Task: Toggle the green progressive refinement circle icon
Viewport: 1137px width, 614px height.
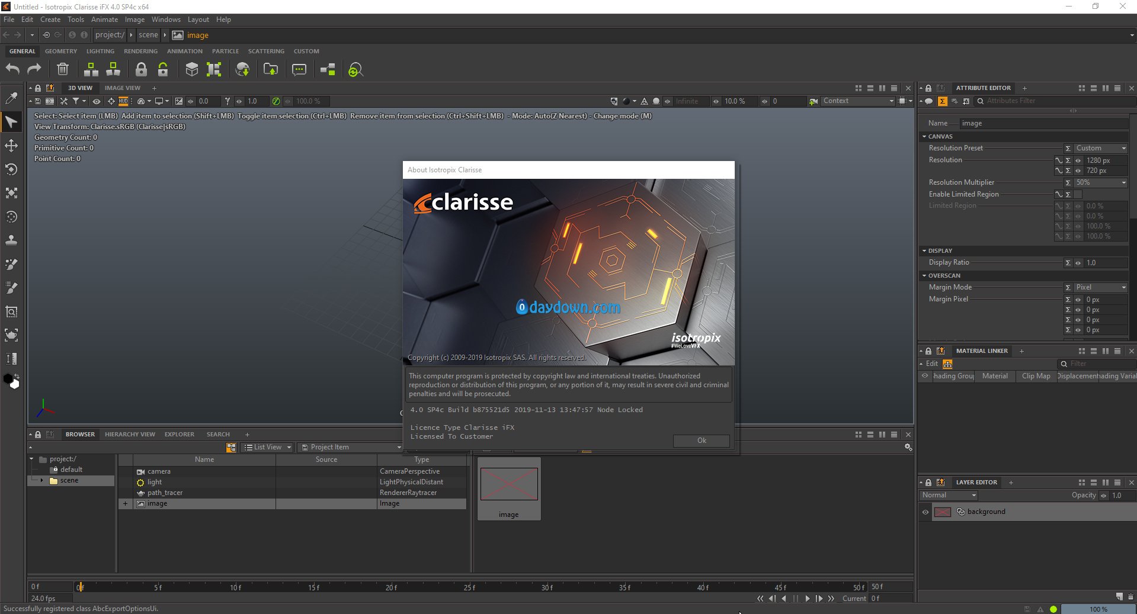Action: click(276, 101)
